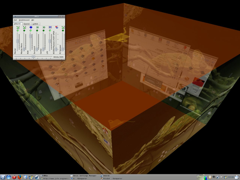Open the folder icon at panel's far right
Viewport: 240px width, 180px height.
click(x=237, y=177)
